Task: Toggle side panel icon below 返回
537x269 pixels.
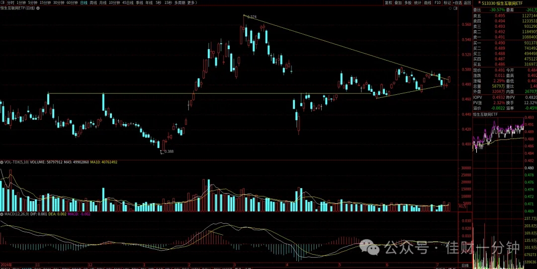Action: tap(455, 7)
